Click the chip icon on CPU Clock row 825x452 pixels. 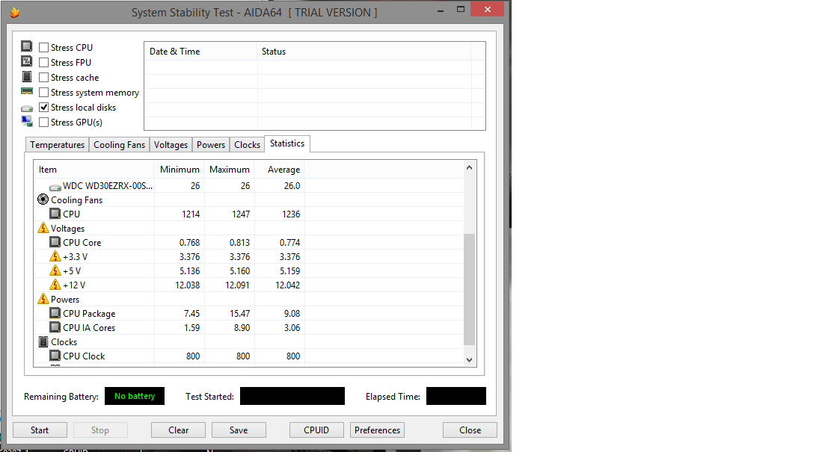(x=55, y=356)
